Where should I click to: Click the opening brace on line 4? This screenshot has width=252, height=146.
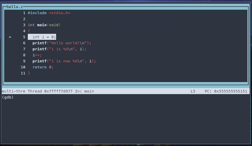coord(29,31)
